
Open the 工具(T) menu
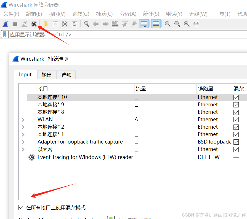pos(222,14)
